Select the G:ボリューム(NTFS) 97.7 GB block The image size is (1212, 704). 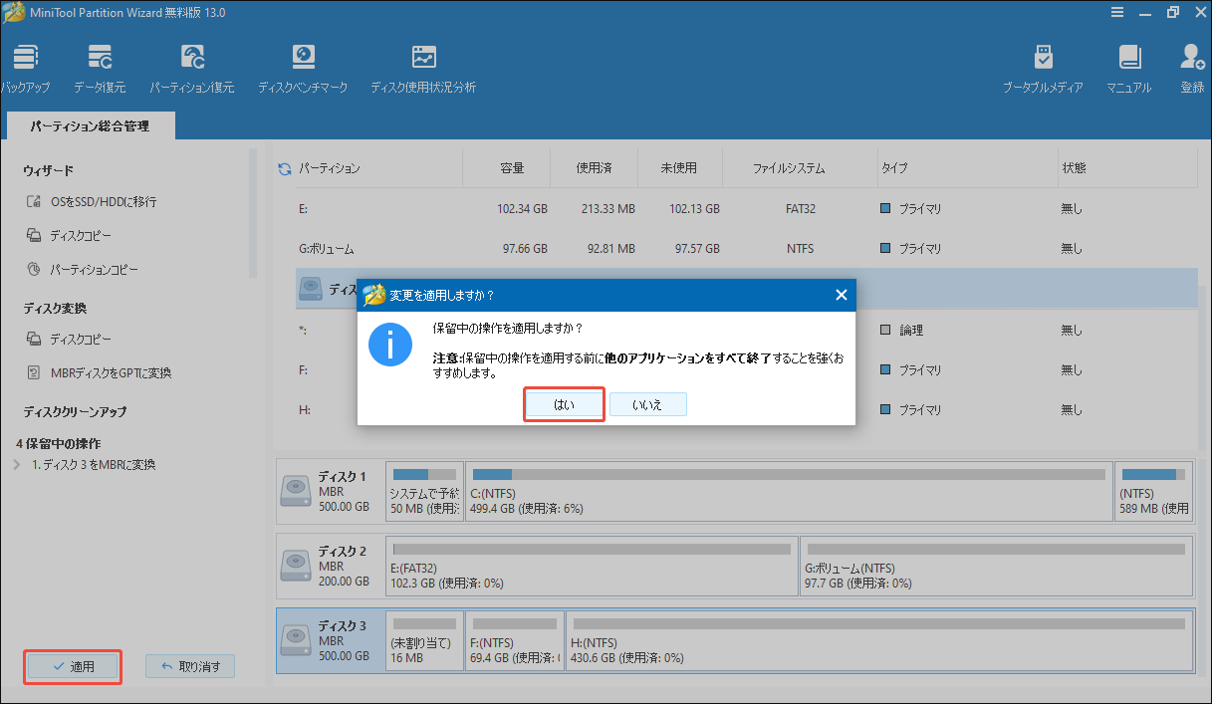point(997,566)
